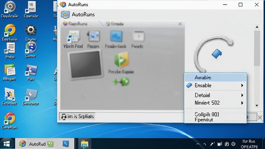Choose Awabie in the context menu

point(215,77)
